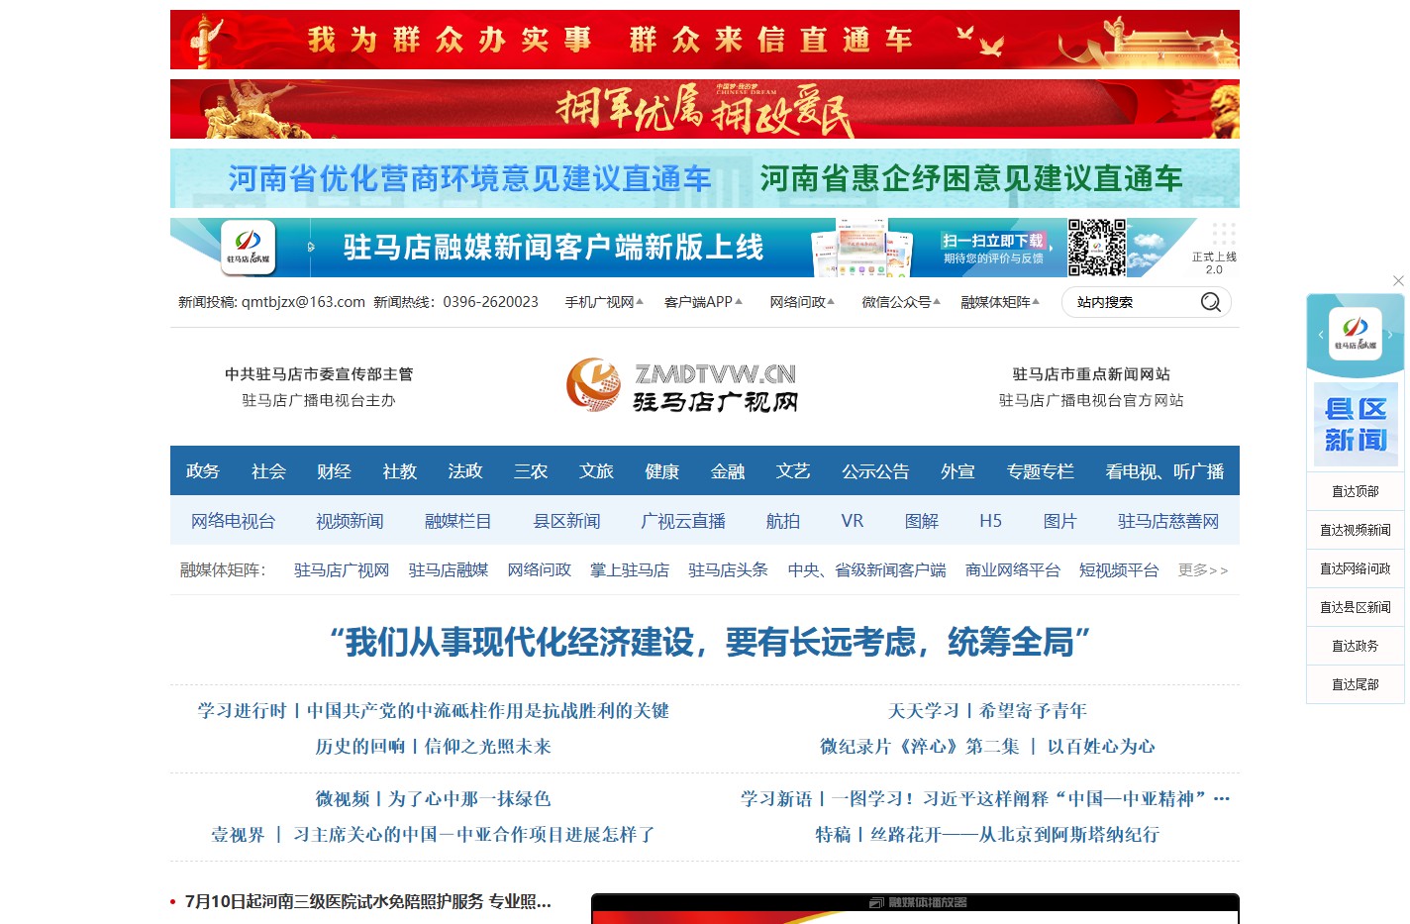The height and width of the screenshot is (924, 1410).
Task: Go to 网络电视台 sub-menu
Action: coord(234,521)
